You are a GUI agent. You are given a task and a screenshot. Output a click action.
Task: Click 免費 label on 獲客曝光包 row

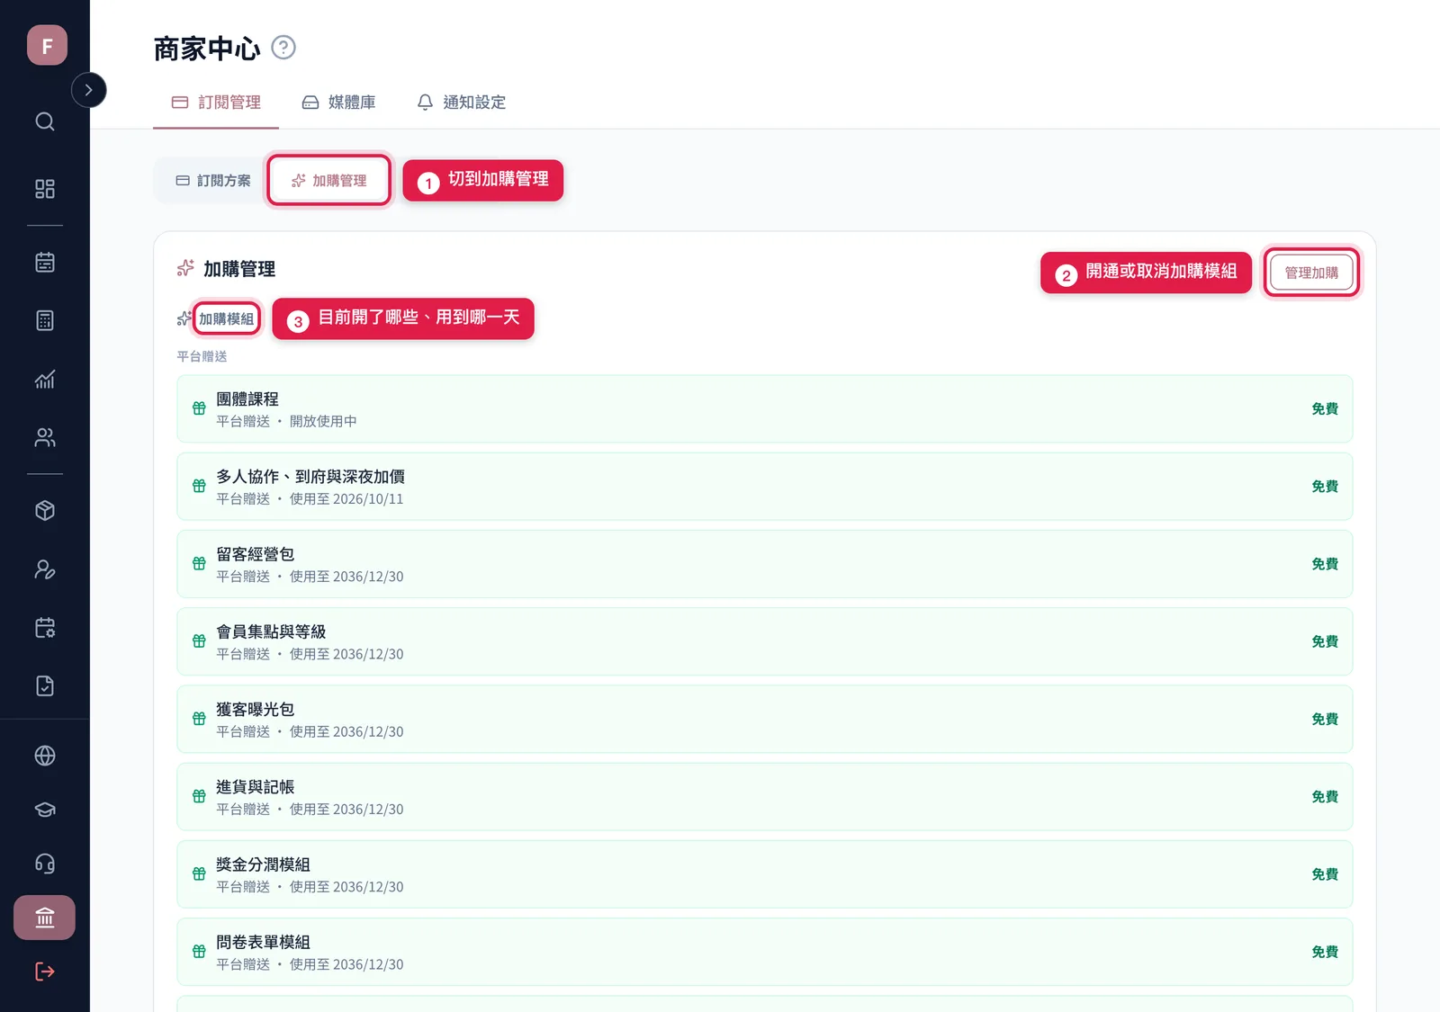point(1325,719)
